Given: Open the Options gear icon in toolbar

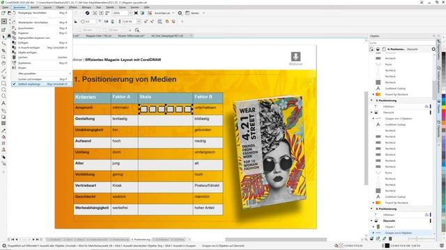Looking at the screenshot, I should [x=180, y=13].
